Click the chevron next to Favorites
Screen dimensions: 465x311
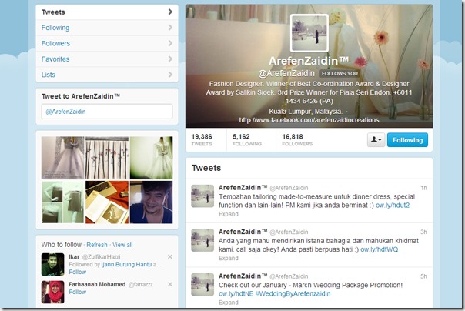pos(170,59)
